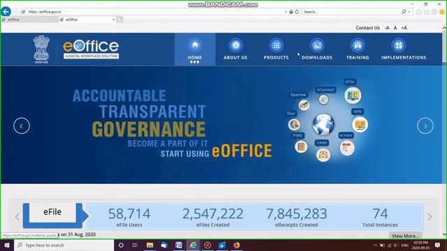The width and height of the screenshot is (447, 251).
Task: Open browser Home icon
Action: coord(419,12)
